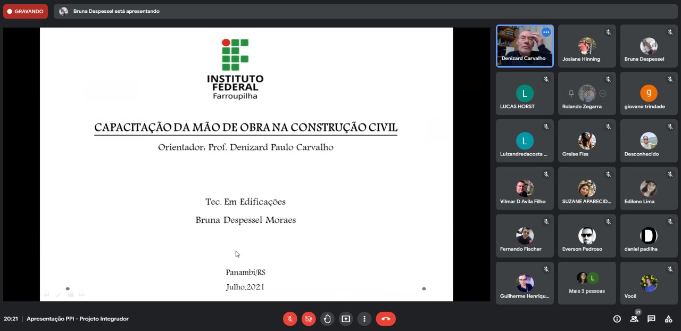Select LUCAS HORST's participant tile

[x=525, y=94]
